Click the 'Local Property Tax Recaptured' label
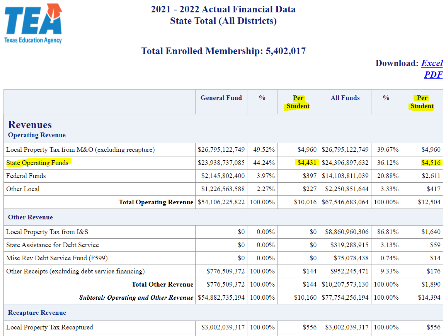446x336 pixels. (49, 327)
